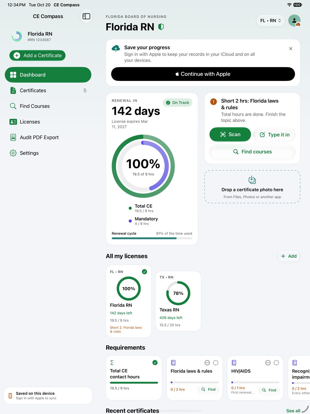The height and width of the screenshot is (414, 310).
Task: Click the book icon on Florida laws card
Action: click(173, 363)
